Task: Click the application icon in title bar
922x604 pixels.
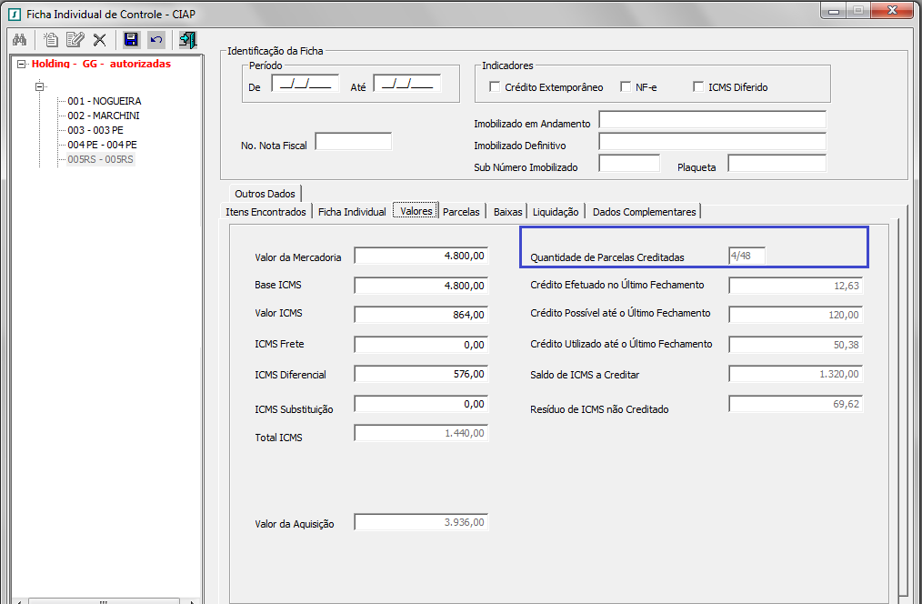Action: point(13,14)
